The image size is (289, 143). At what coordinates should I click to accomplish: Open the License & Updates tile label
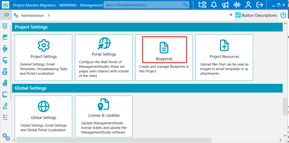[104, 115]
